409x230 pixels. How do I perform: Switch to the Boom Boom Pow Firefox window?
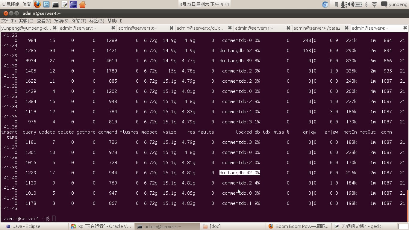click(299, 226)
